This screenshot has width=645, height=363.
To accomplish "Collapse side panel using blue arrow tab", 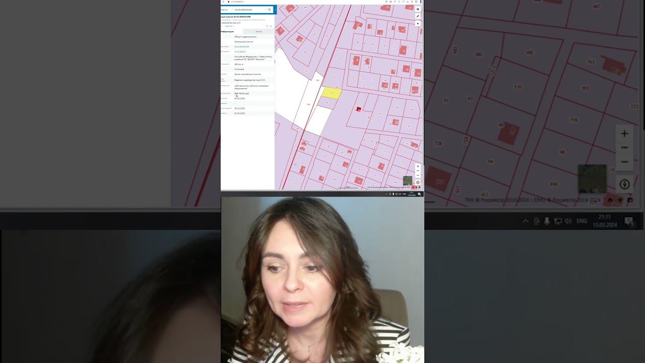I will point(276,10).
